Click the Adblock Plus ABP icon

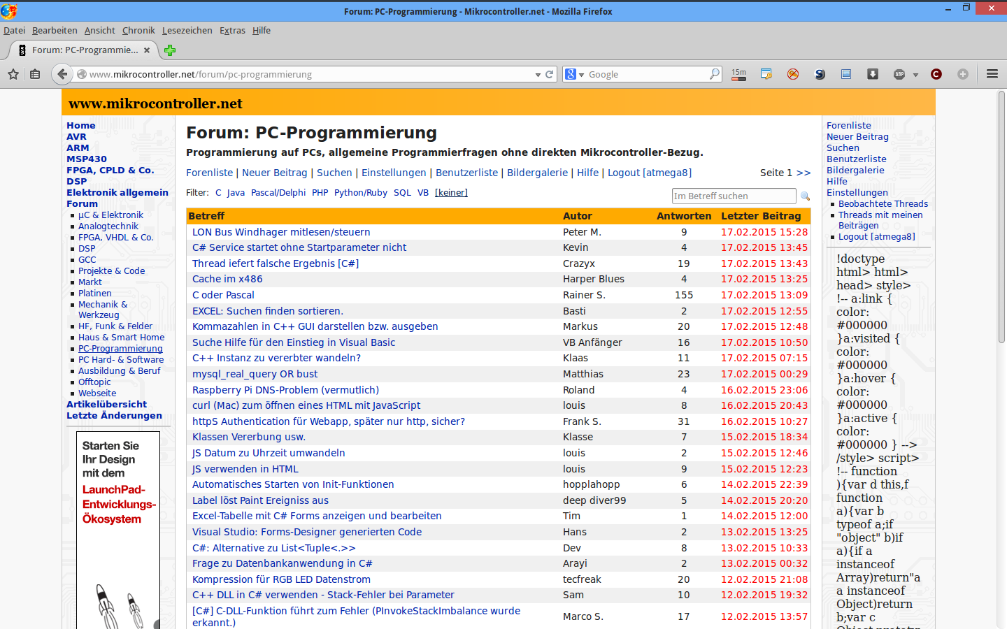point(899,74)
